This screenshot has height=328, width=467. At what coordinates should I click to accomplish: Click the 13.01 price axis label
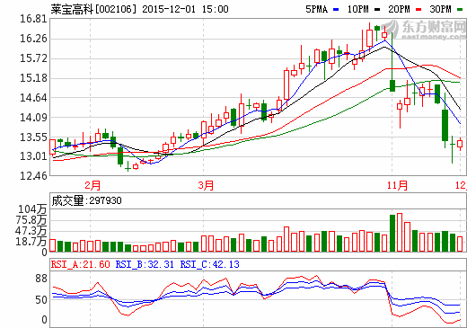(x=33, y=156)
